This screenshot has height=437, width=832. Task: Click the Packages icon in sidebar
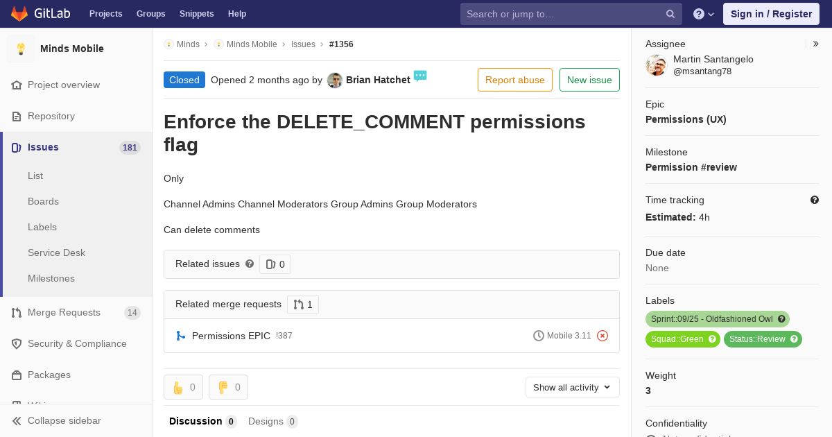click(x=17, y=375)
